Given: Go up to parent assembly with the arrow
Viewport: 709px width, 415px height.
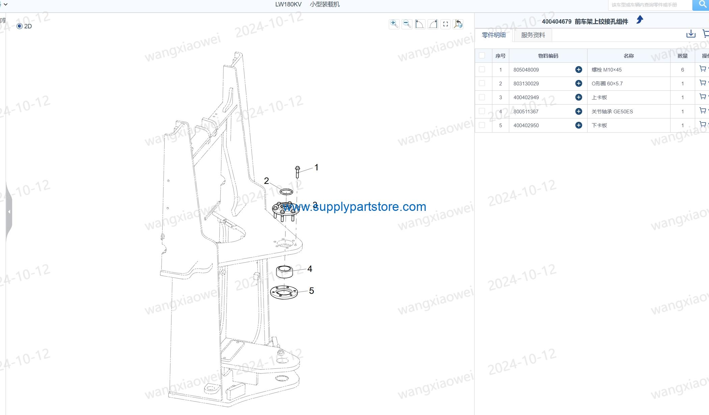Looking at the screenshot, I should [639, 20].
